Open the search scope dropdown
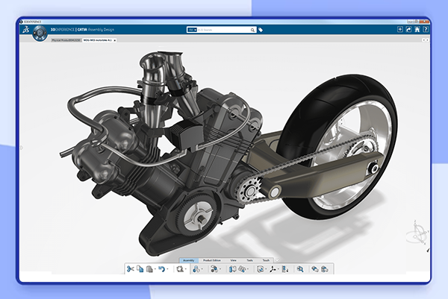The width and height of the screenshot is (448, 299). pos(192,30)
